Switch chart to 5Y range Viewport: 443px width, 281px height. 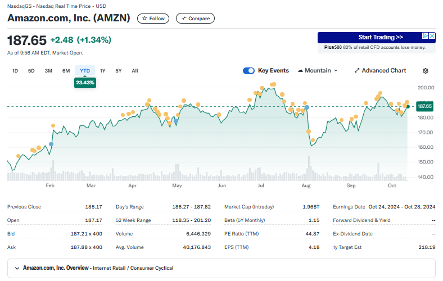tap(119, 71)
